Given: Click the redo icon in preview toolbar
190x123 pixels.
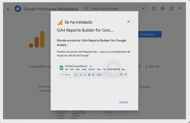Looking at the screenshot, I should click(x=85, y=75).
